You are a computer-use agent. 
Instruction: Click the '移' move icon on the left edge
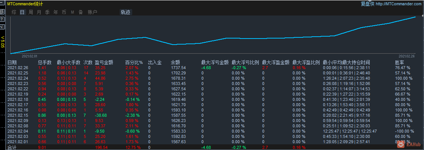coord(2,12)
